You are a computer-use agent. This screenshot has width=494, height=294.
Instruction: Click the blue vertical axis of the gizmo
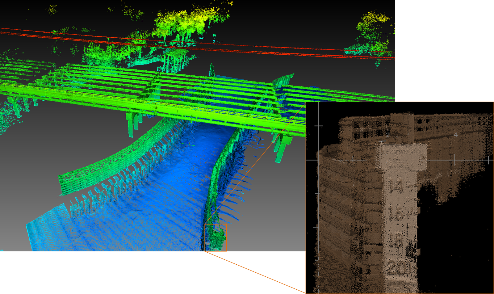(188, 140)
